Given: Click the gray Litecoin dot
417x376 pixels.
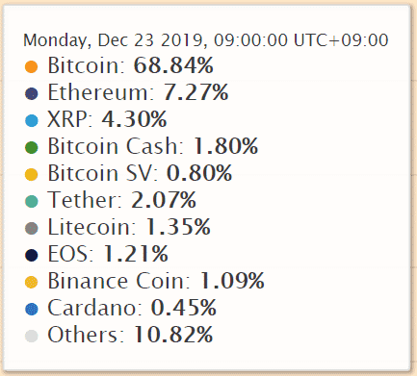Looking at the screenshot, I should click(x=32, y=228).
